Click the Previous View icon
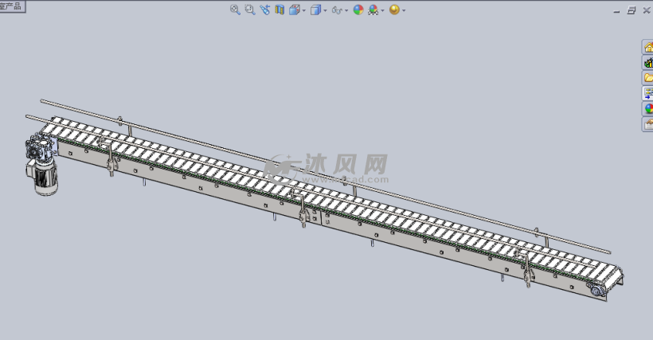 coord(265,10)
